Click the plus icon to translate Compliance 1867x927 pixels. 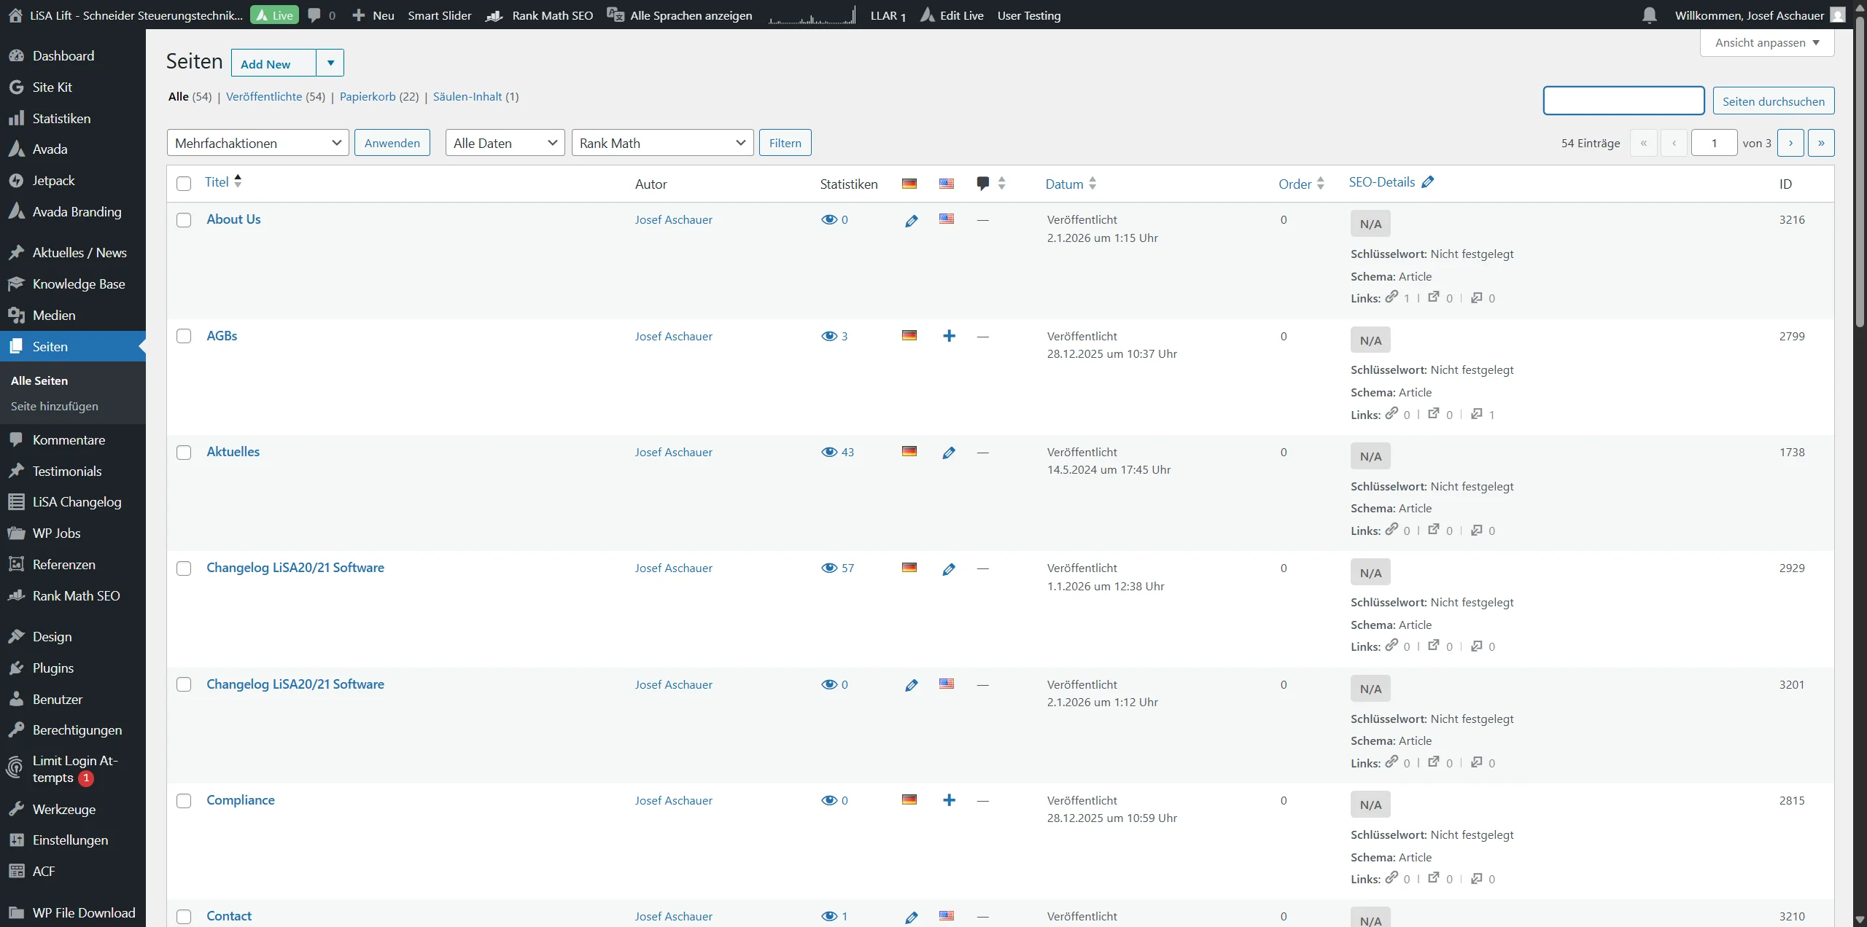click(x=948, y=799)
